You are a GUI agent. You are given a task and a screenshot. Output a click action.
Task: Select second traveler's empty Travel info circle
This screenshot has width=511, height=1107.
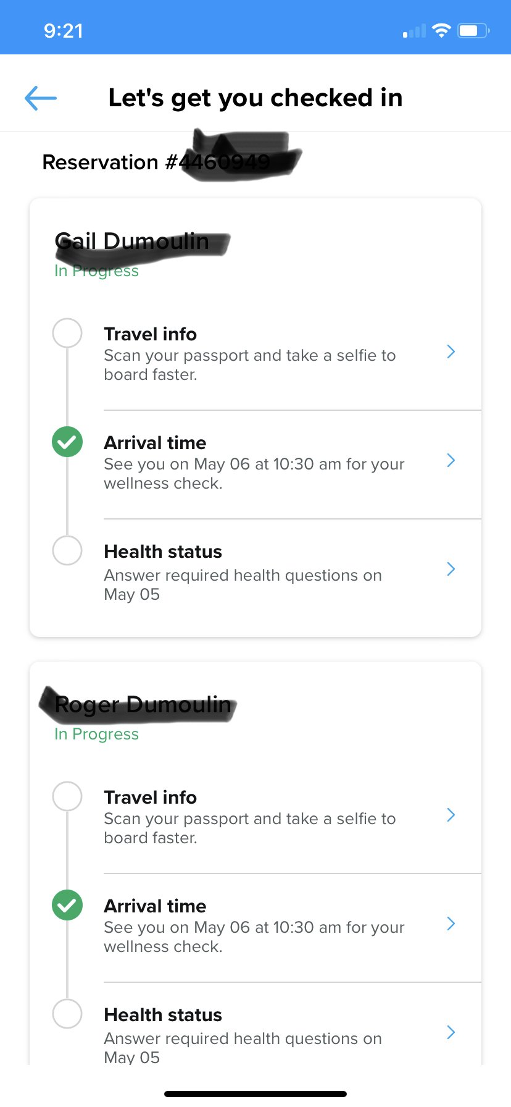coord(67,797)
